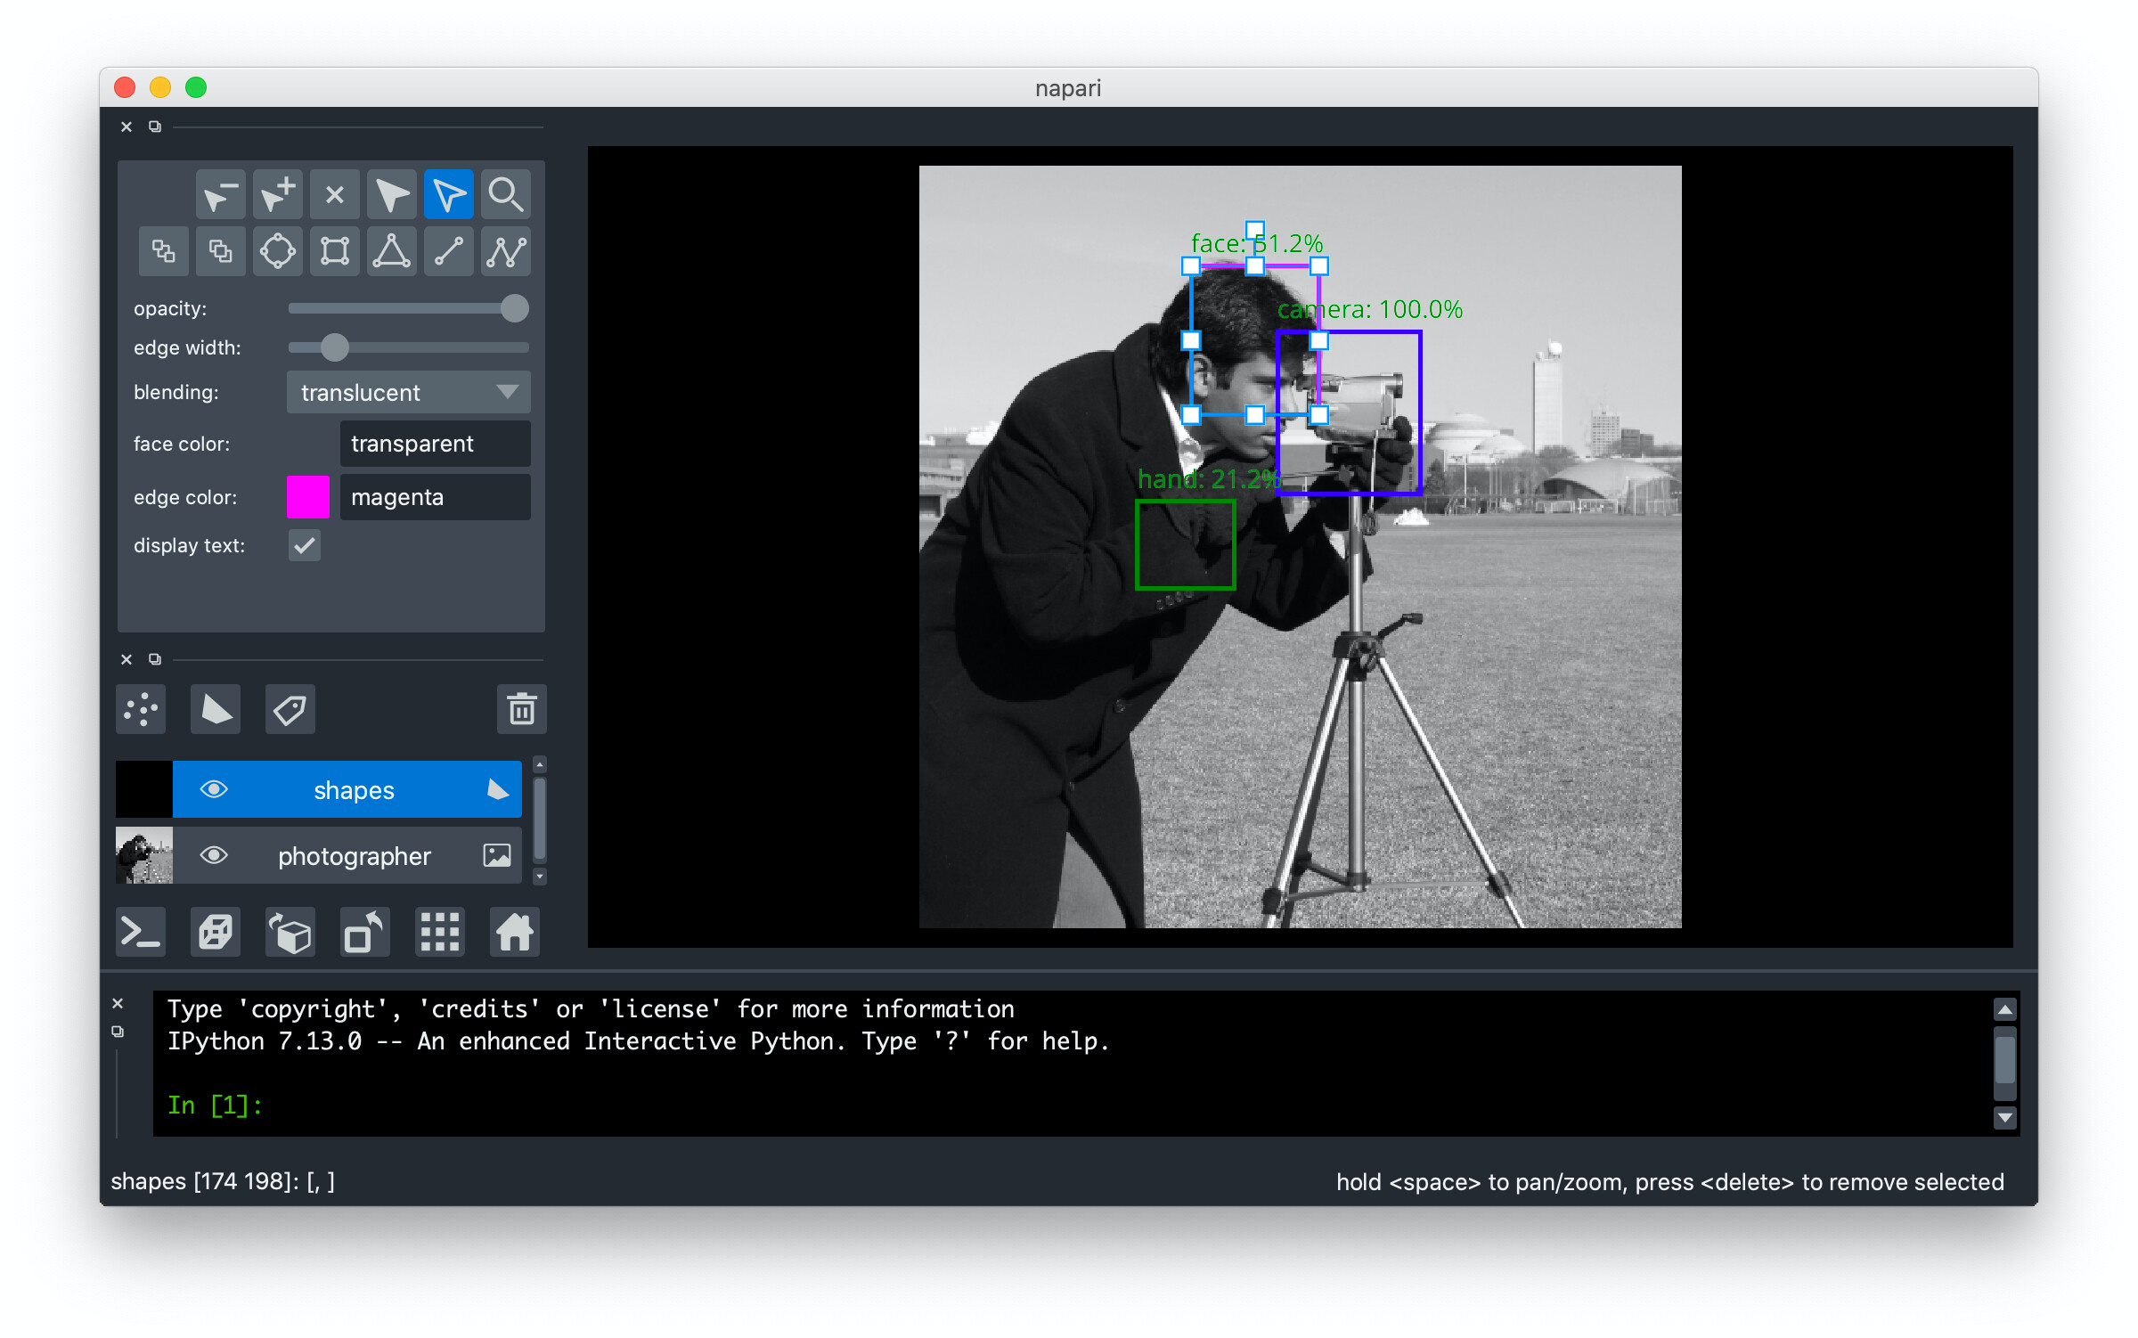Activate the vertex selection tool
This screenshot has height=1338, width=2138.
tap(448, 193)
